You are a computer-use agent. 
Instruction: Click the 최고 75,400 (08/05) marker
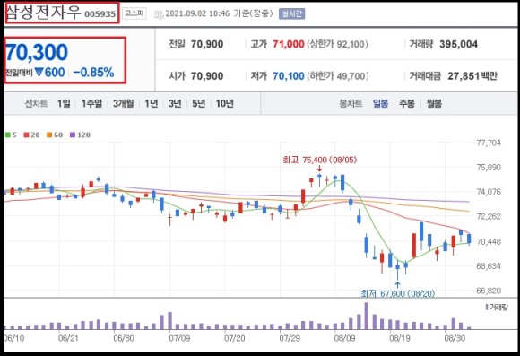pos(320,160)
